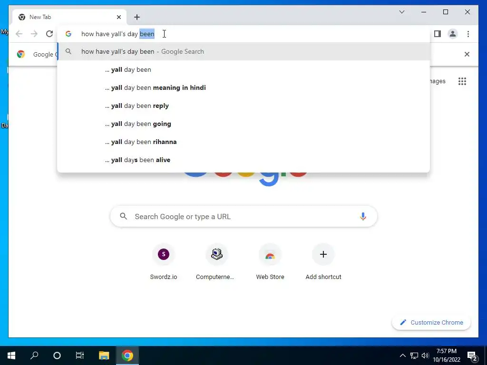Open Windows taskbar search
487x365 pixels.
point(34,355)
